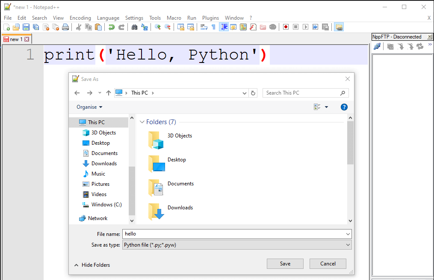
Task: Click the Print icon in toolbar
Action: pyautogui.click(x=65, y=27)
